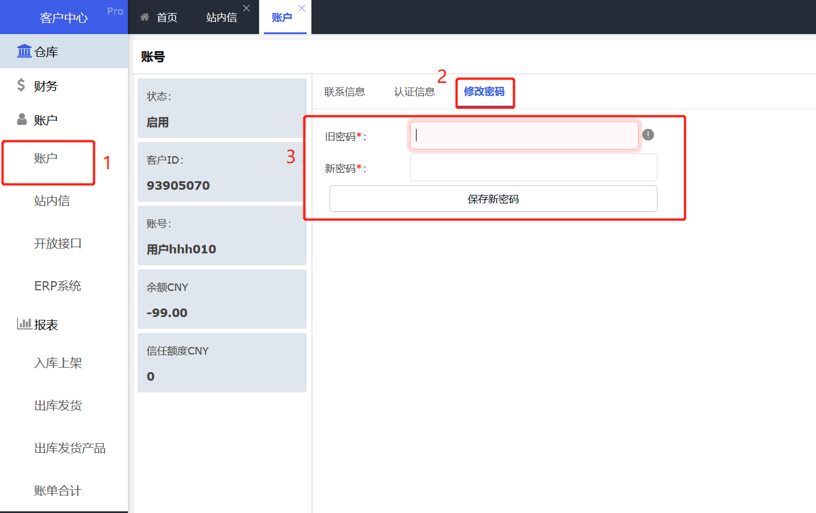The height and width of the screenshot is (513, 816).
Task: Click the bar chart reports icon
Action: (x=24, y=324)
